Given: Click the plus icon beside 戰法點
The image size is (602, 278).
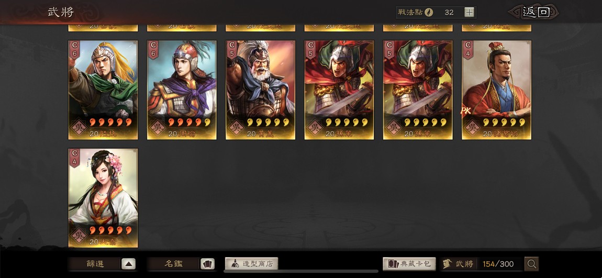Looking at the screenshot, I should tap(469, 12).
